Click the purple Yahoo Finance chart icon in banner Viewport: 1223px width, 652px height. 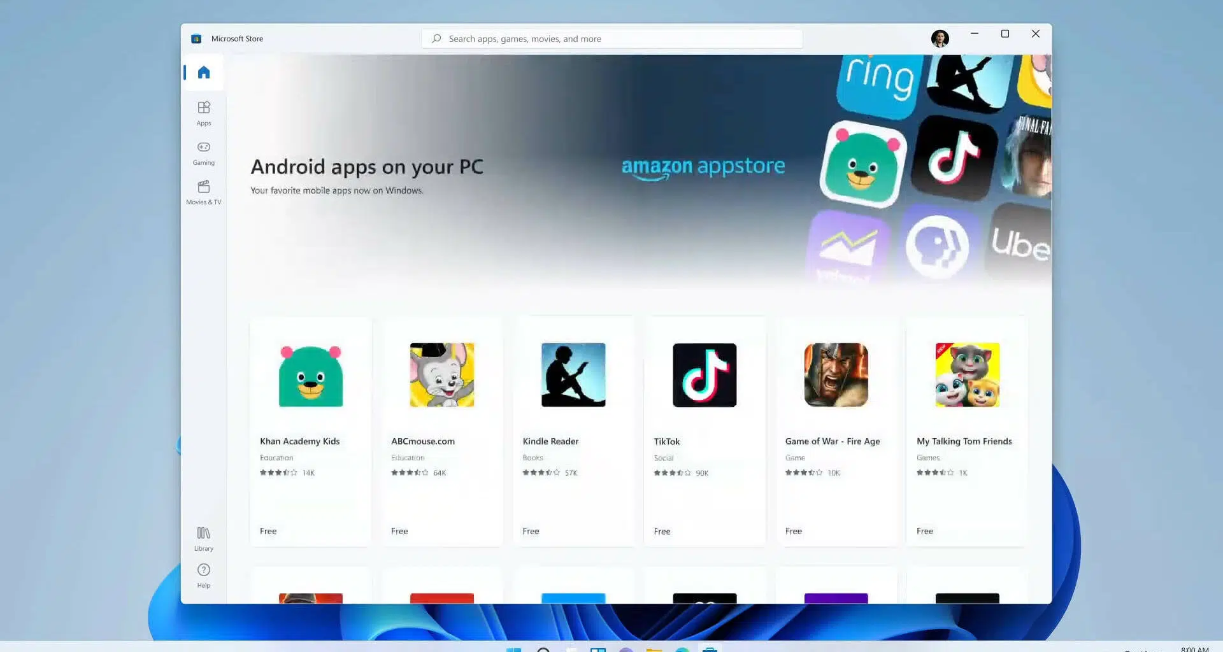(848, 247)
